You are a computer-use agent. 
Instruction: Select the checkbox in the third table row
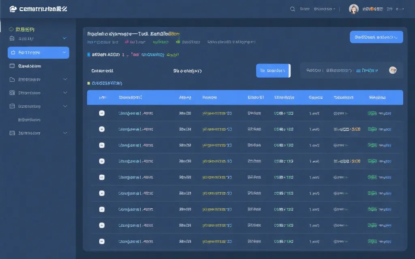102,145
